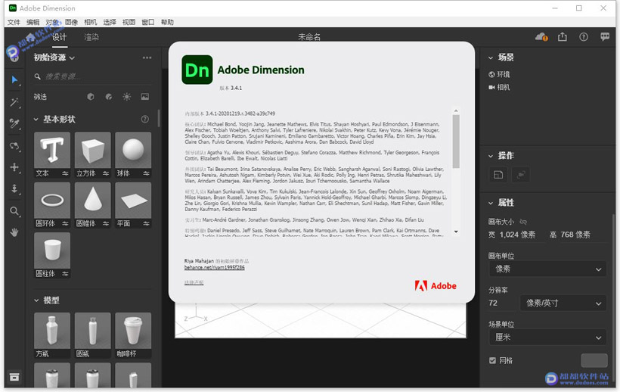Click the legal notices link
620x392 pixels.
click(x=194, y=282)
